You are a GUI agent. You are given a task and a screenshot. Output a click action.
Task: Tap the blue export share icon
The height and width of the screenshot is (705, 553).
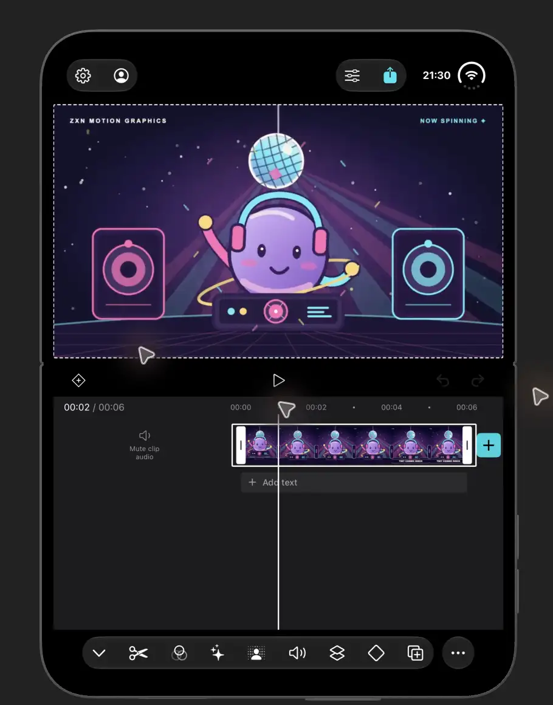point(390,75)
